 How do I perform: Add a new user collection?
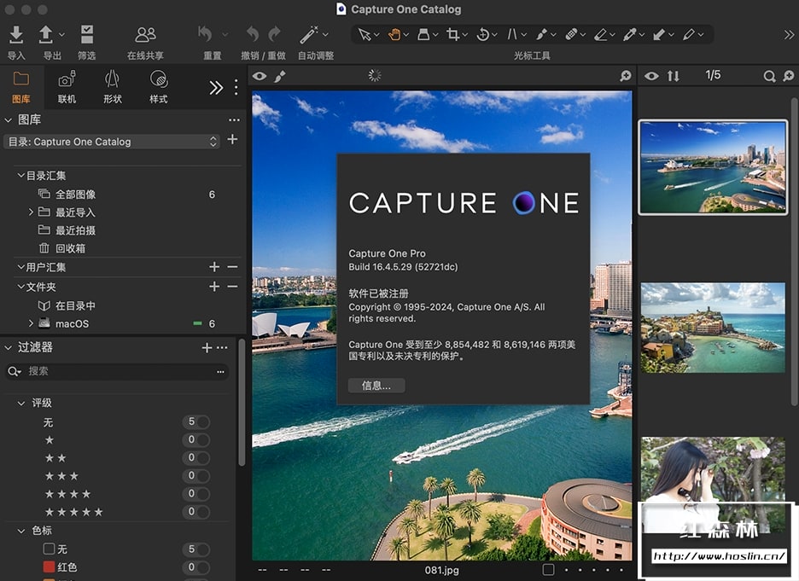coord(214,267)
